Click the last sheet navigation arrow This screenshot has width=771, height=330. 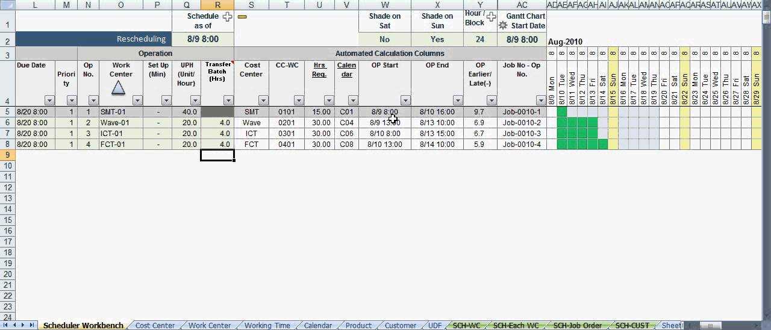pos(32,325)
